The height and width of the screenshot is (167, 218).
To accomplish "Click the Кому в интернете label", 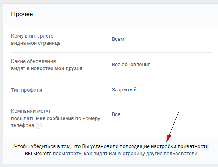I will [x=32, y=36].
